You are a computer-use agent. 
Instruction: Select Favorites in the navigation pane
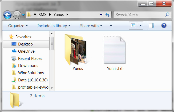23,37
